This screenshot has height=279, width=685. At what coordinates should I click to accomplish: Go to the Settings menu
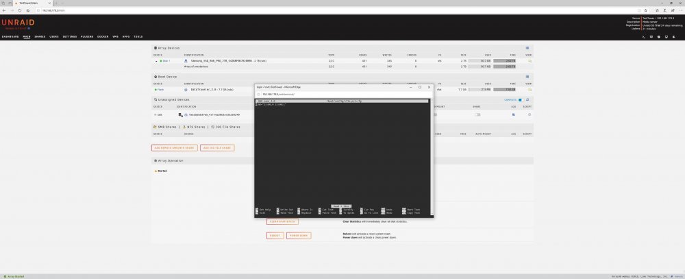point(69,37)
